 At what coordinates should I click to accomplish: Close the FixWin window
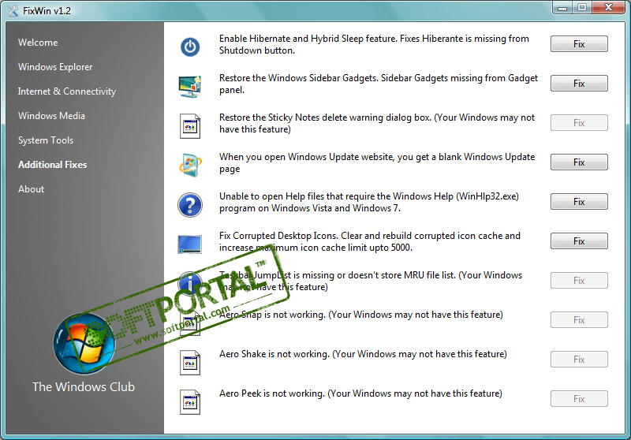click(608, 7)
